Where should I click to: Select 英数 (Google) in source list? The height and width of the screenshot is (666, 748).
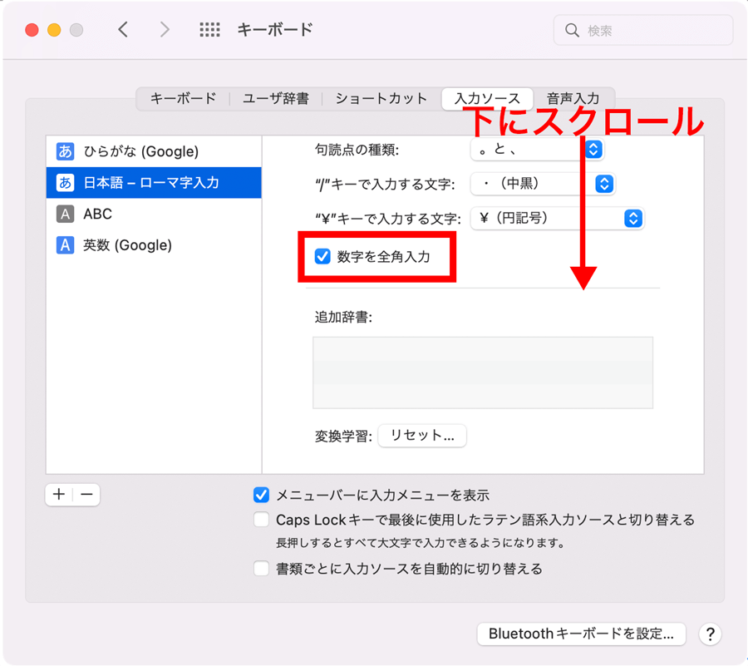tap(154, 245)
